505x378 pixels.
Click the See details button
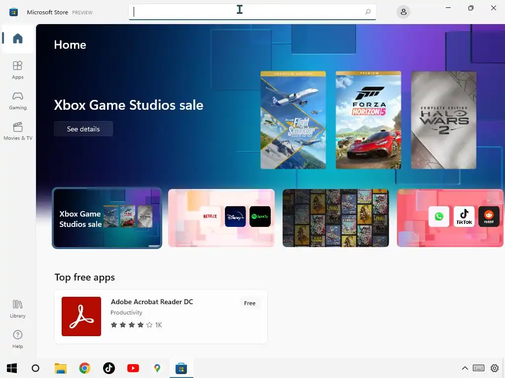click(x=83, y=129)
